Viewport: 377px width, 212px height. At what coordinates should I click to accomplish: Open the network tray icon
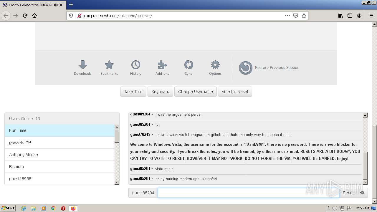coord(342,208)
